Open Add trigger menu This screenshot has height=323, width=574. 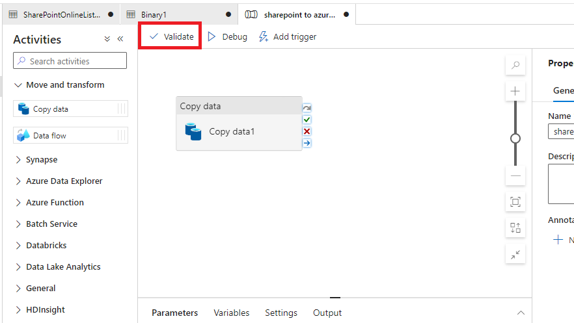pyautogui.click(x=288, y=36)
